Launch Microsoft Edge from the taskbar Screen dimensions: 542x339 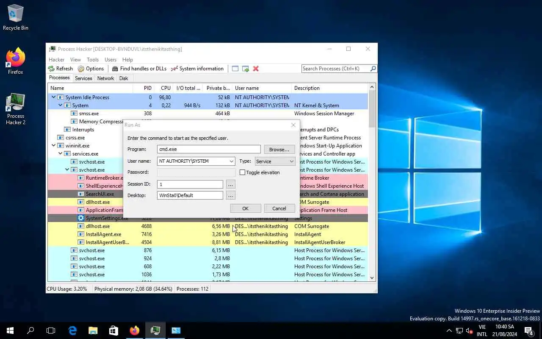pos(72,331)
